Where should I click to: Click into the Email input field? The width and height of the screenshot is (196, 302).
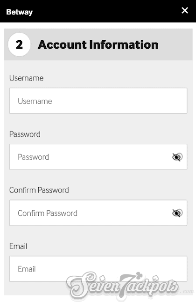(x=98, y=269)
